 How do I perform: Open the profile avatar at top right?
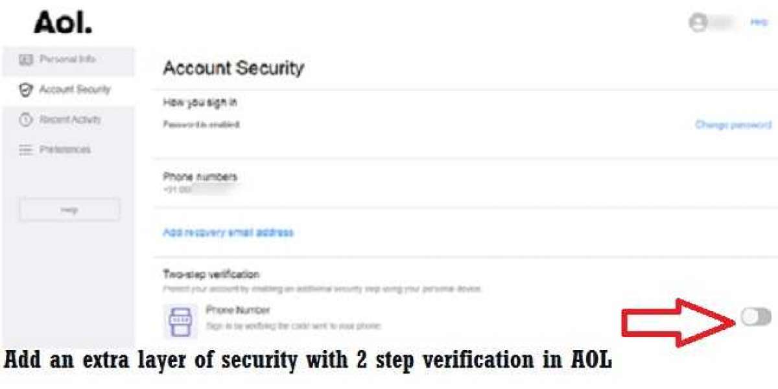[698, 23]
